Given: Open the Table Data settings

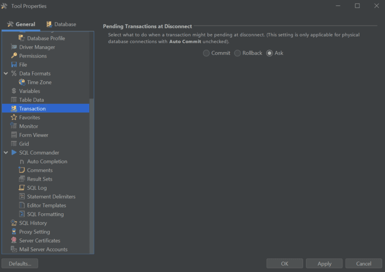Looking at the screenshot, I should tap(32, 100).
